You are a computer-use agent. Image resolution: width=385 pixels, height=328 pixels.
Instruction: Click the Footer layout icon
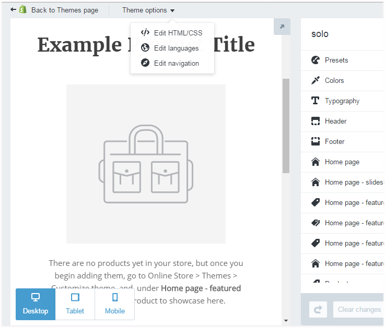pyautogui.click(x=315, y=141)
